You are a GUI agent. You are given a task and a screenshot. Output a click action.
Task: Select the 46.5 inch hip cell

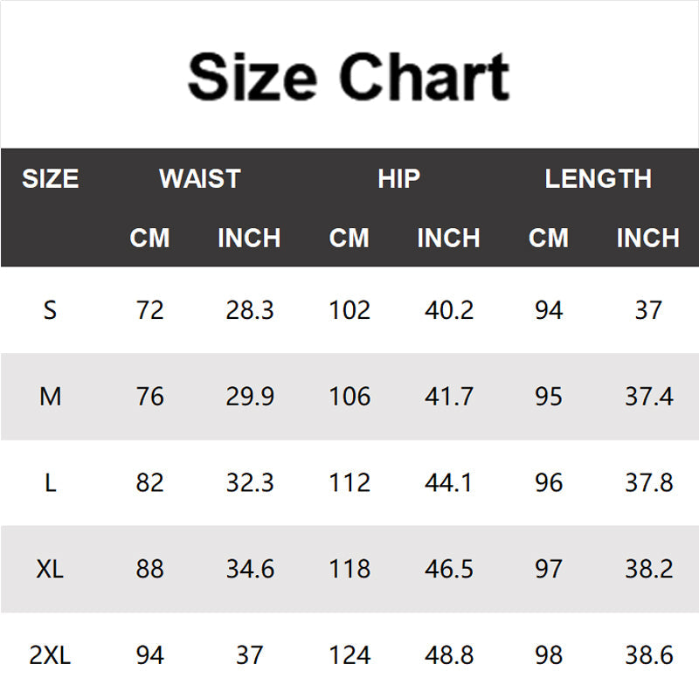pos(448,570)
